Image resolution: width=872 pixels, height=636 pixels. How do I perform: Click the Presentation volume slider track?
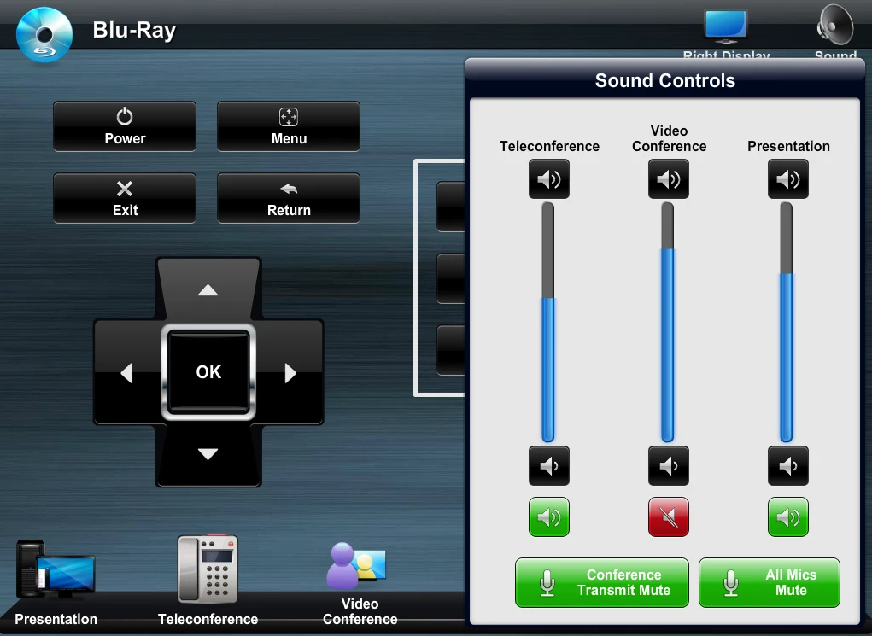(x=787, y=324)
